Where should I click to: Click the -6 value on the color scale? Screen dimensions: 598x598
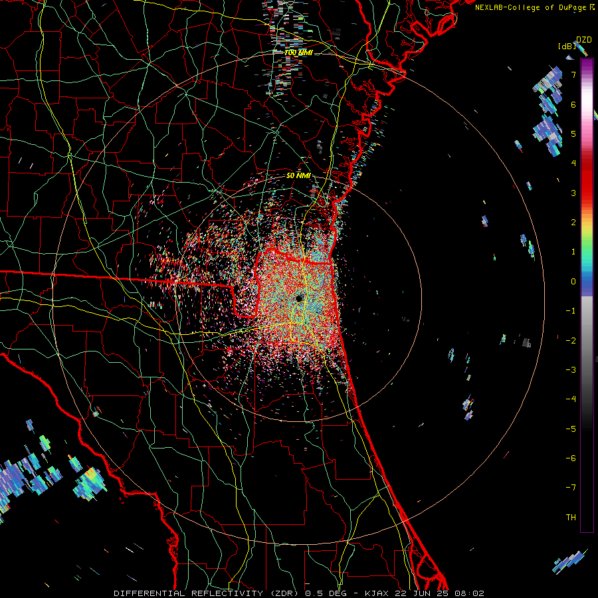point(571,458)
